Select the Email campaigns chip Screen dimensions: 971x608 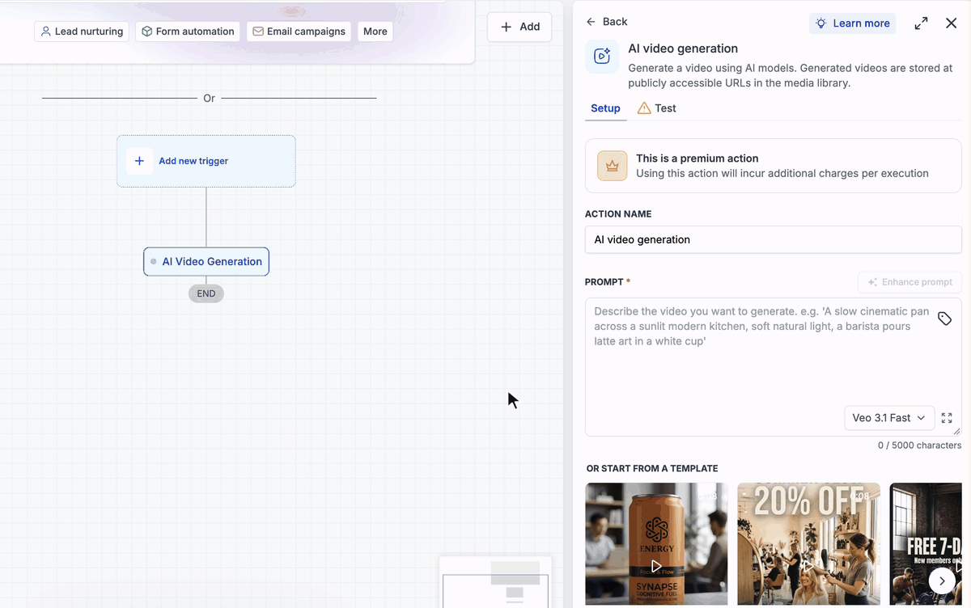pyautogui.click(x=299, y=32)
